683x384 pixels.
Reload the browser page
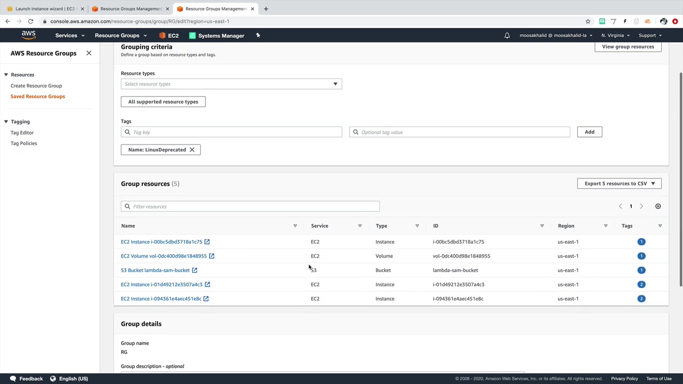coord(30,21)
